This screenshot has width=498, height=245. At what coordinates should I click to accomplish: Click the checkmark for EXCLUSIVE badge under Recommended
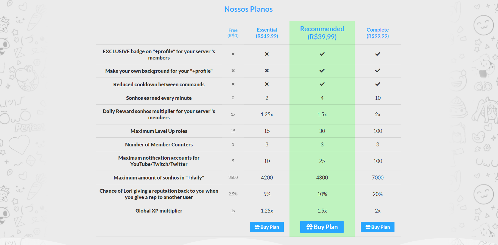pyautogui.click(x=322, y=54)
